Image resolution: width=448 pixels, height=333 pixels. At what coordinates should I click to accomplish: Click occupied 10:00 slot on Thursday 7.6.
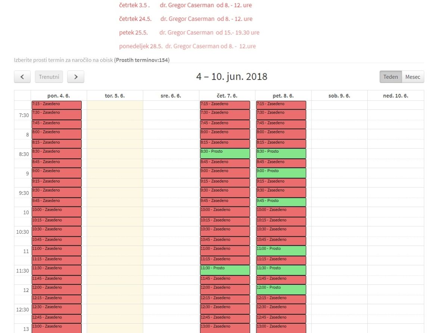coord(225,212)
